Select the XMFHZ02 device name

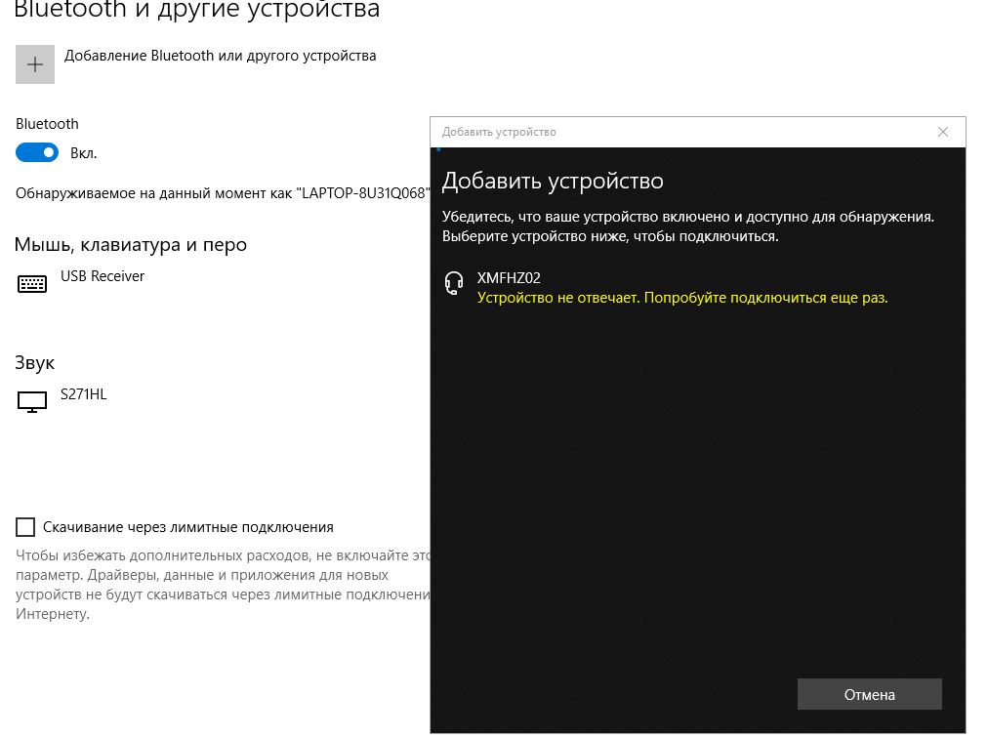coord(508,278)
